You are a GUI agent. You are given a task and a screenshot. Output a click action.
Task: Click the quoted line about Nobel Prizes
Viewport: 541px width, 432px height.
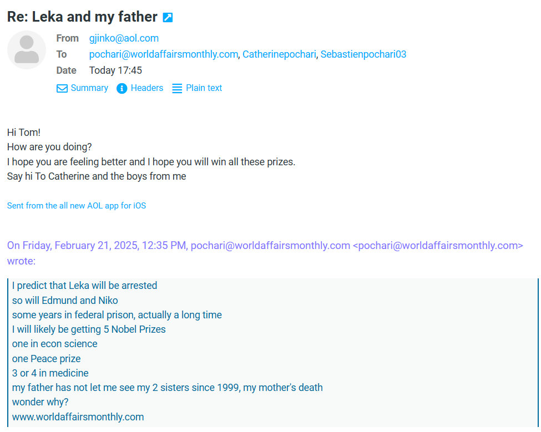coord(89,329)
